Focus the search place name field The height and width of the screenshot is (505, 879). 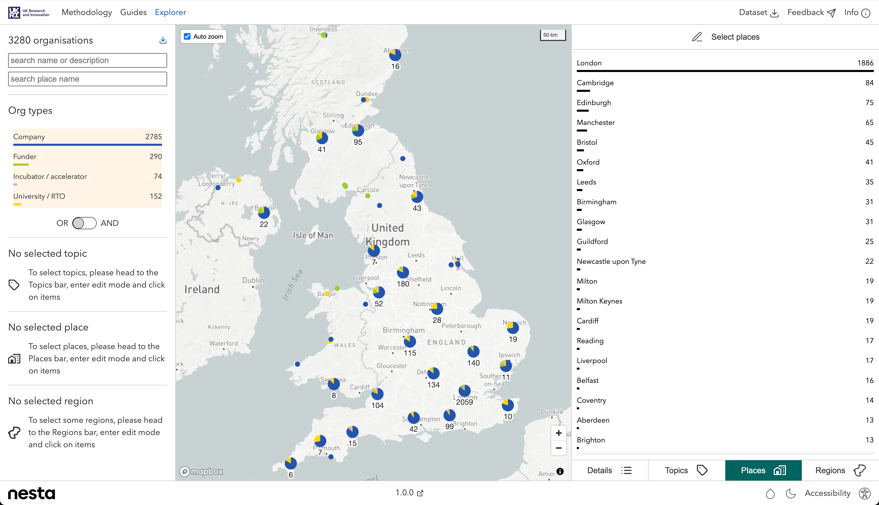(x=87, y=79)
